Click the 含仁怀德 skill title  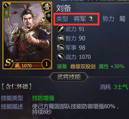coord(17,86)
